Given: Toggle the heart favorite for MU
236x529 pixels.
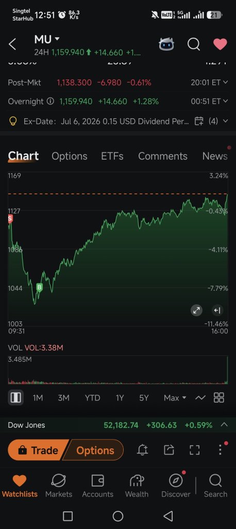Looking at the screenshot, I should [220, 44].
